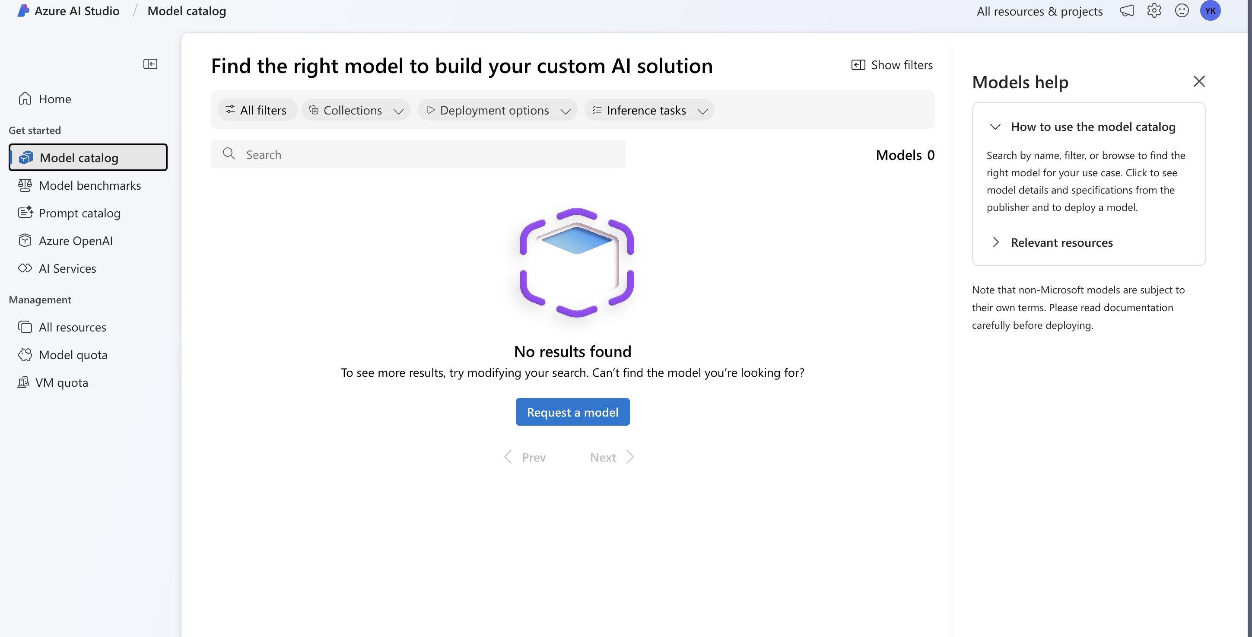1252x637 pixels.
Task: Click Azure AI Studio breadcrumb text
Action: tap(77, 11)
